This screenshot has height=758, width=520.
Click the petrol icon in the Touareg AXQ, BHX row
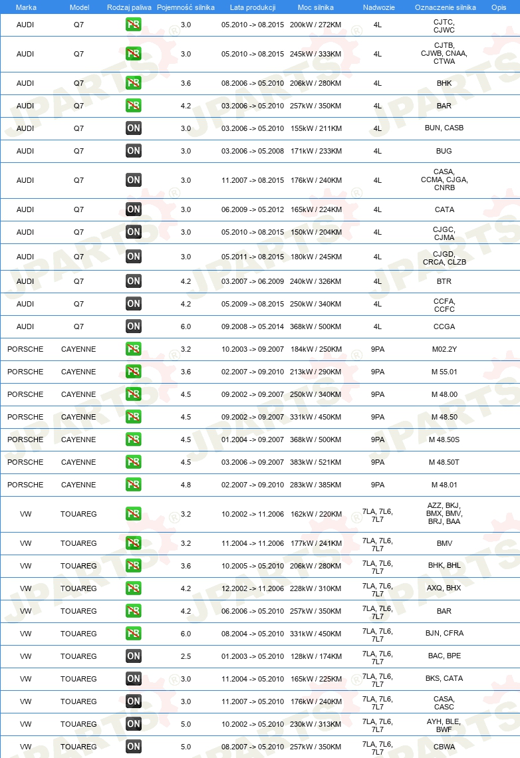[x=134, y=588]
